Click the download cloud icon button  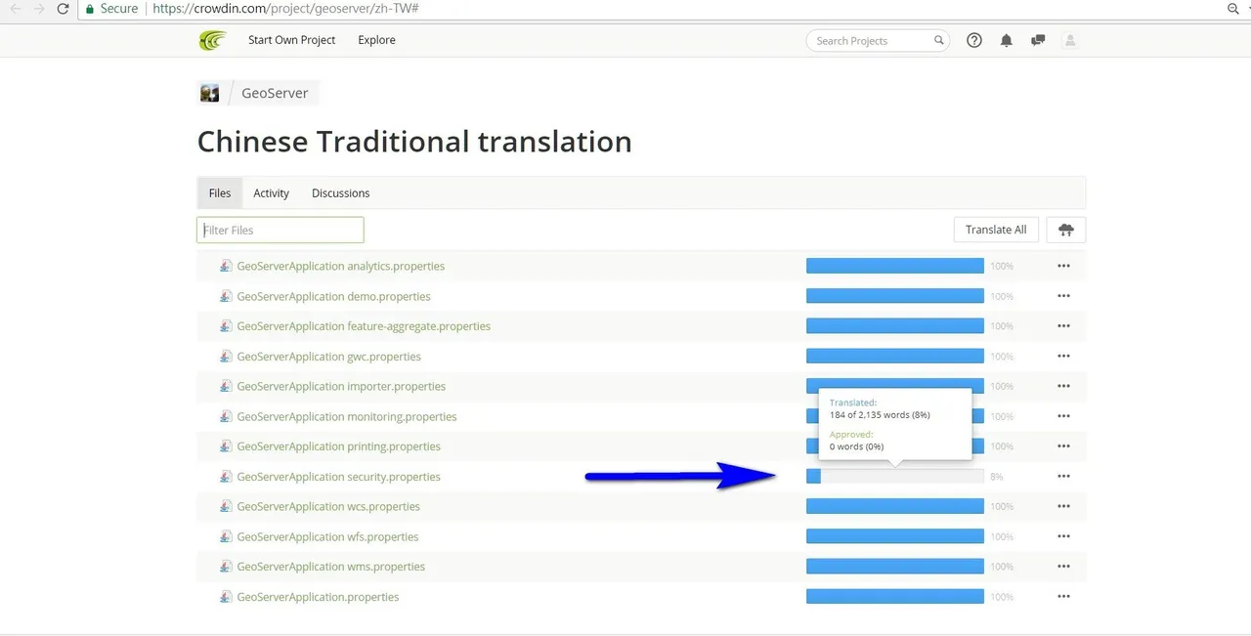coord(1066,230)
